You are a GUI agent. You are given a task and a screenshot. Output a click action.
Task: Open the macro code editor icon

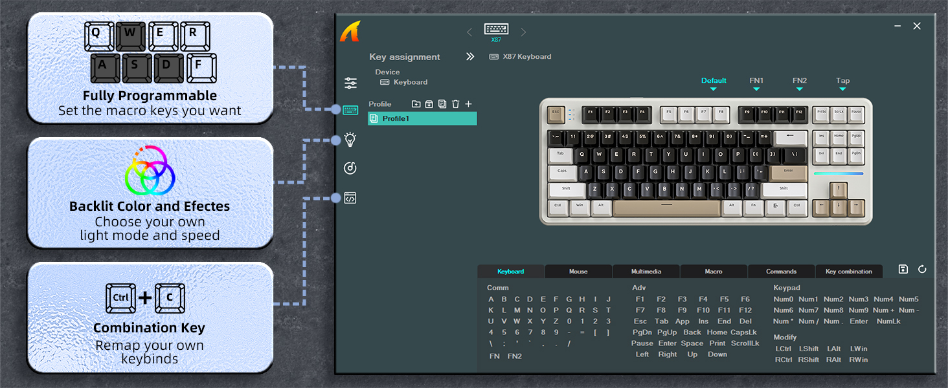click(x=350, y=197)
